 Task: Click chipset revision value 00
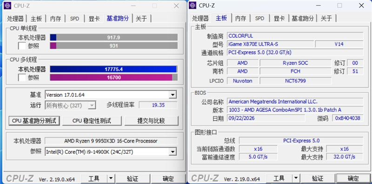pos(355,63)
